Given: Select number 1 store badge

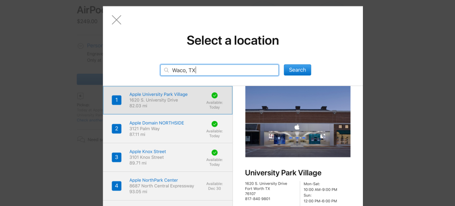Looking at the screenshot, I should (117, 100).
